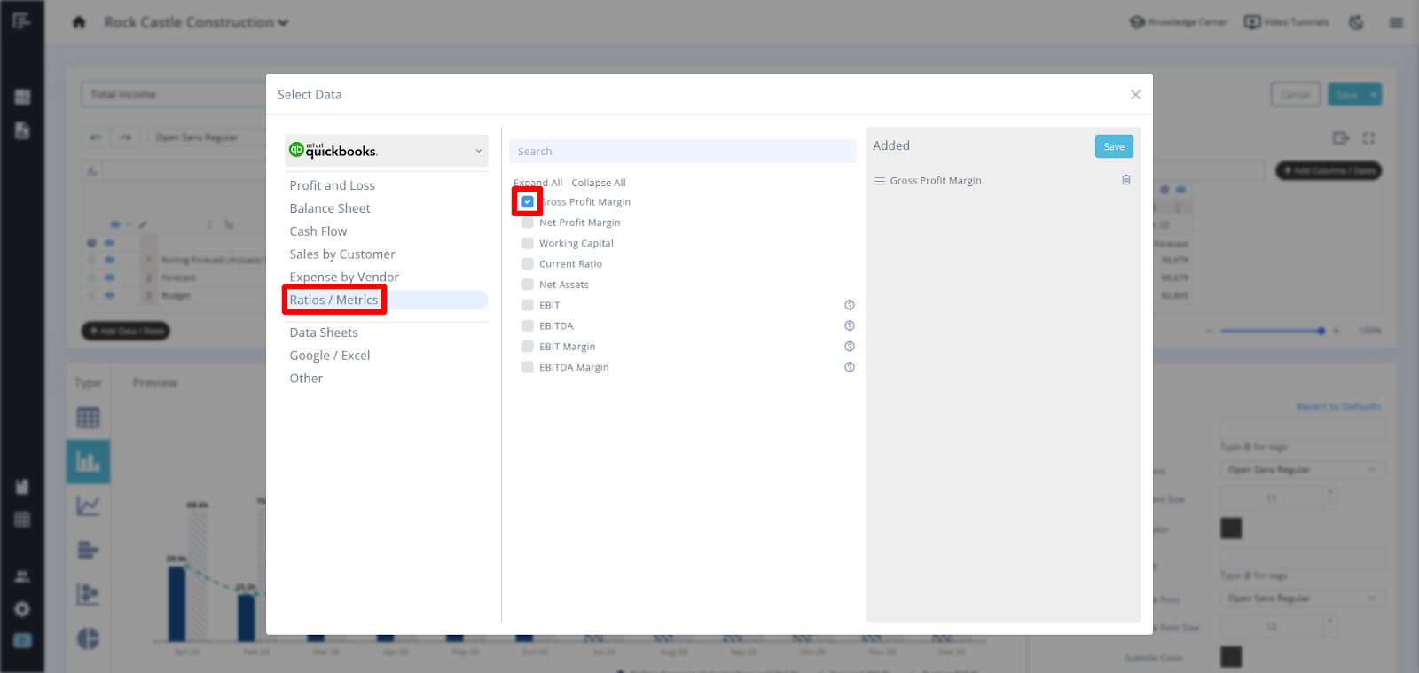Enable the Net Profit Margin checkbox
The image size is (1419, 673).
tap(528, 223)
